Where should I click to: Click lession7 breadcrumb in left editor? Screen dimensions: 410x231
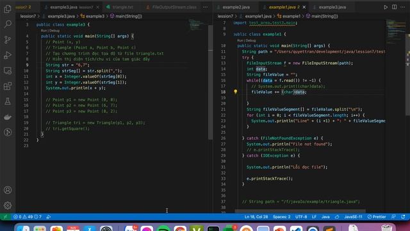pos(28,16)
